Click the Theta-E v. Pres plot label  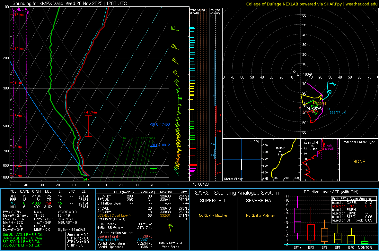coord(280,151)
